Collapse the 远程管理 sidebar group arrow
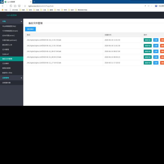The width and height of the screenshot is (164, 164). [x=21, y=78]
